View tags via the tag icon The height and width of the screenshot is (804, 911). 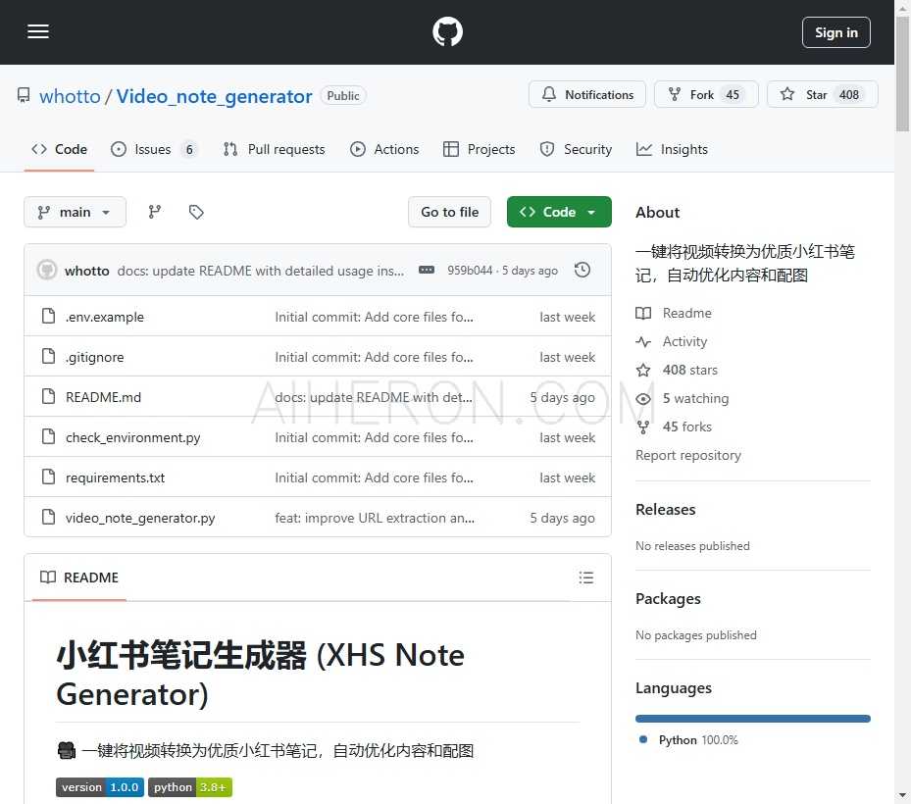coord(196,212)
